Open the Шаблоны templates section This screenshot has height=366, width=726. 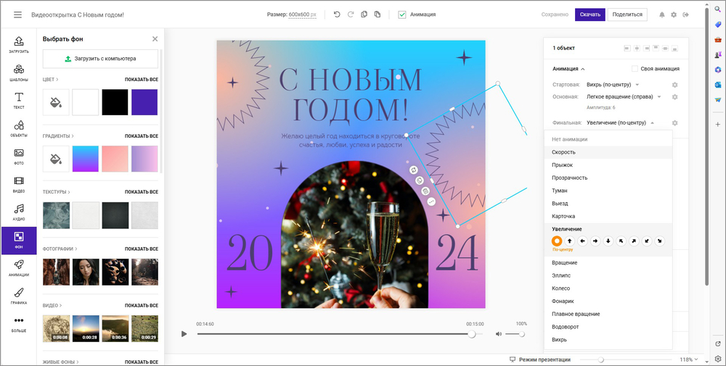coord(19,72)
